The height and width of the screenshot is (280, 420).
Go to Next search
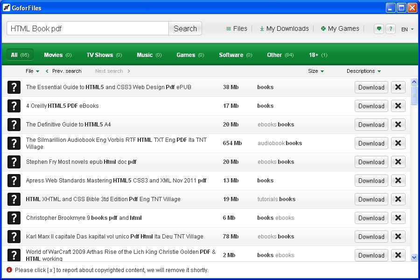tap(112, 71)
